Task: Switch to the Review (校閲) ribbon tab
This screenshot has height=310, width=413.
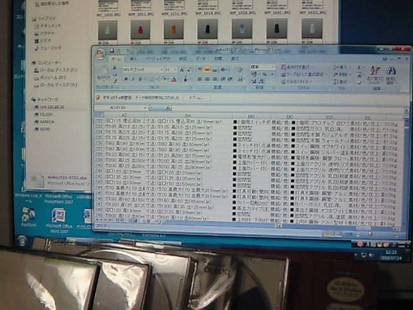Action: pos(218,59)
